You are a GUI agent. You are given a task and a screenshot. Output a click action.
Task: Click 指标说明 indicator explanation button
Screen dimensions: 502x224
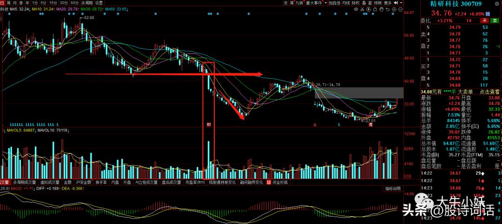(x=392, y=189)
